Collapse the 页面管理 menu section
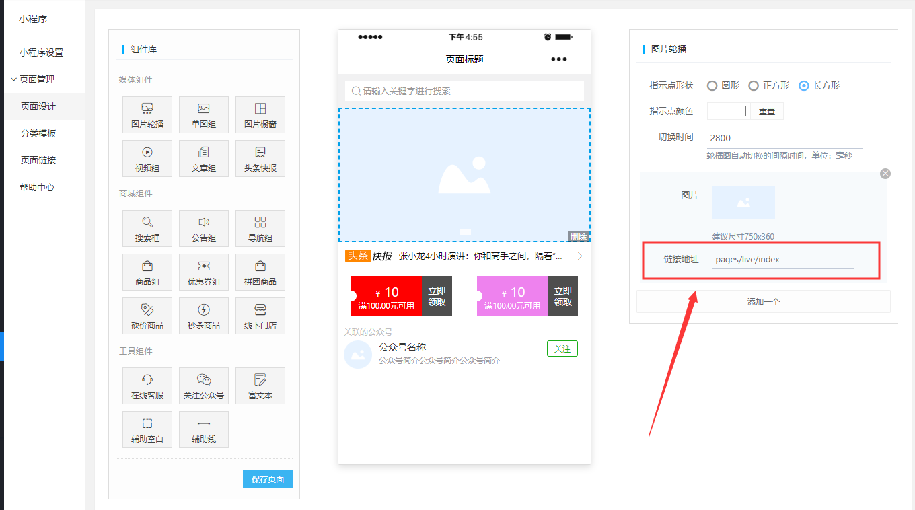 [x=36, y=79]
